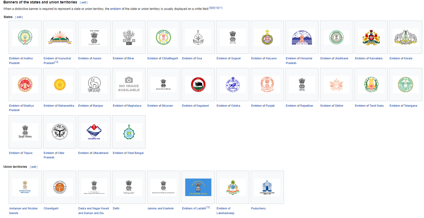The image size is (424, 218).
Task: View the Haryana emblem image
Action: [x=267, y=37]
